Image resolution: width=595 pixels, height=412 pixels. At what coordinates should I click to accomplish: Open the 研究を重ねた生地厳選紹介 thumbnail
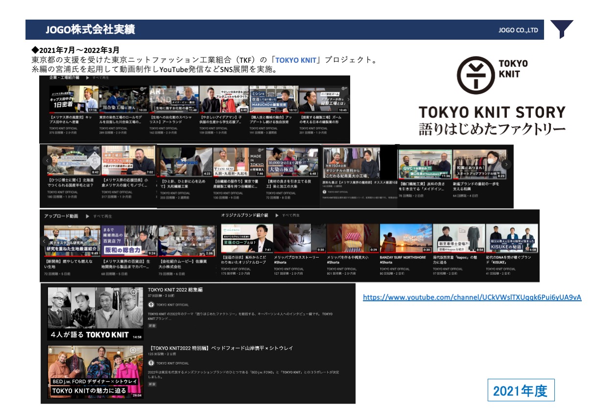pyautogui.click(x=72, y=241)
